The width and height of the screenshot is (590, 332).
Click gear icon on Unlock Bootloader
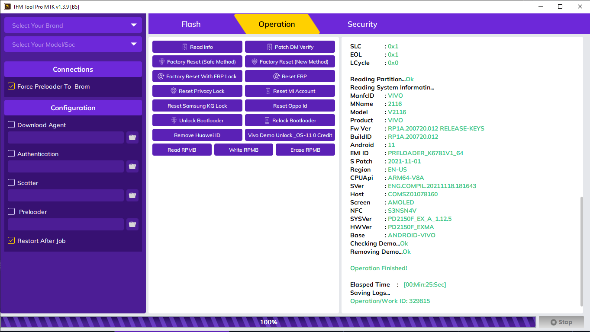pos(174,121)
